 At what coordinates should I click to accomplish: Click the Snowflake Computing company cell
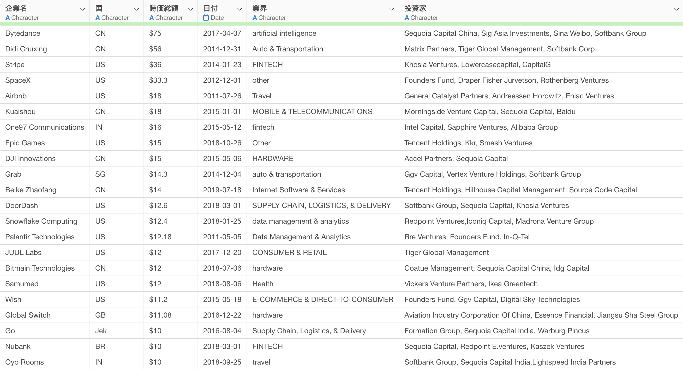45,221
